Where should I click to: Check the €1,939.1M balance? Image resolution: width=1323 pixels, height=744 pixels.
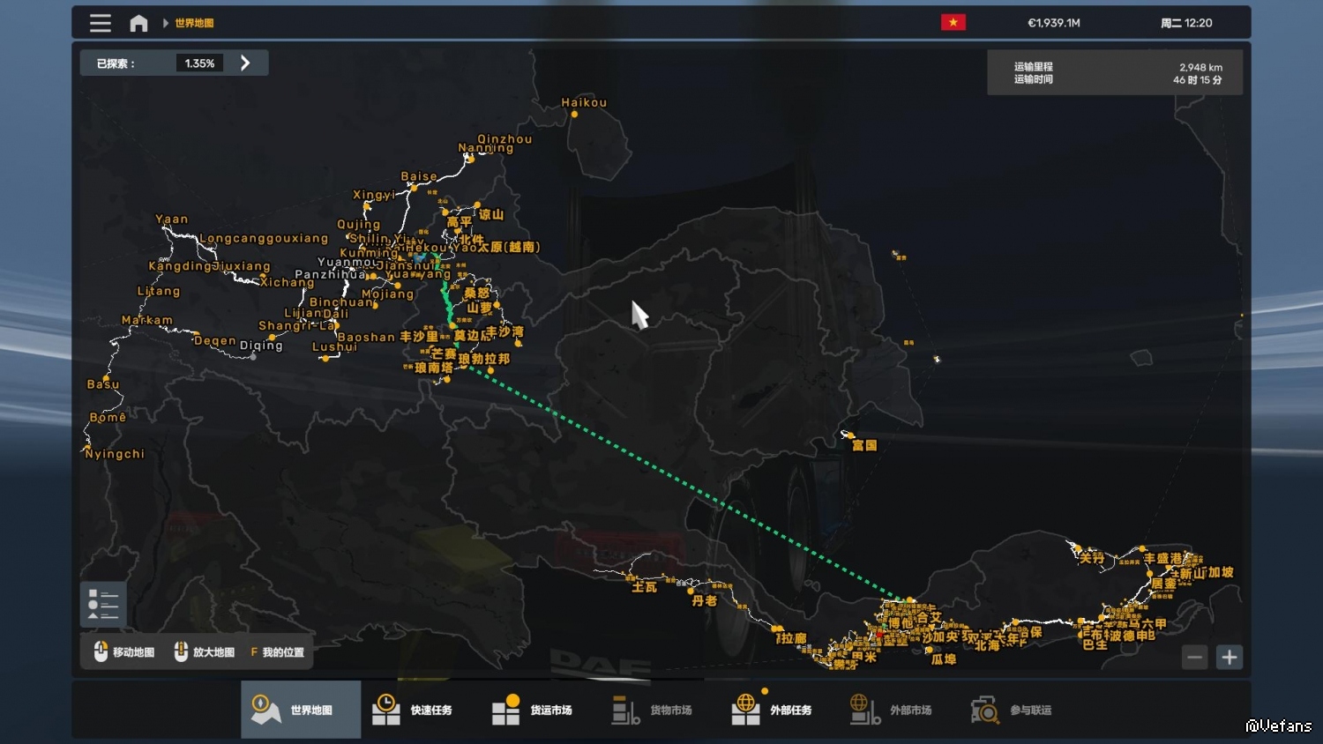click(x=1054, y=23)
